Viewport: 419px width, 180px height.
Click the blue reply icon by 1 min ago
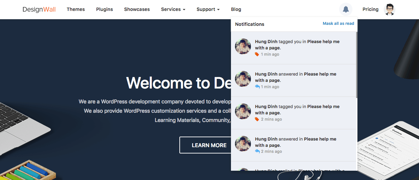pyautogui.click(x=257, y=87)
